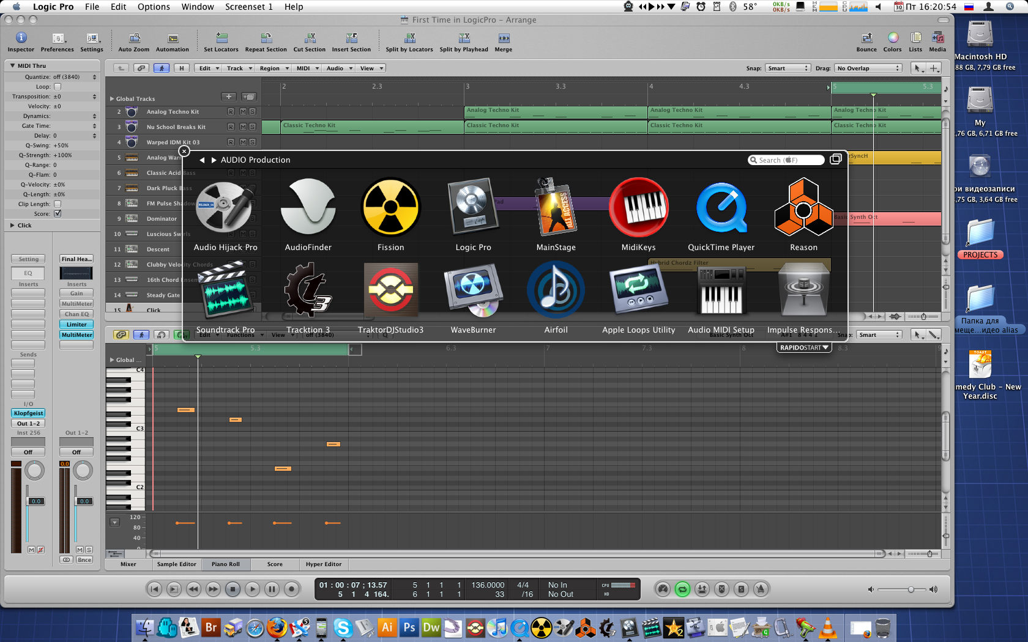Open the WaveBurner icon
Image resolution: width=1028 pixels, height=642 pixels.
[473, 289]
